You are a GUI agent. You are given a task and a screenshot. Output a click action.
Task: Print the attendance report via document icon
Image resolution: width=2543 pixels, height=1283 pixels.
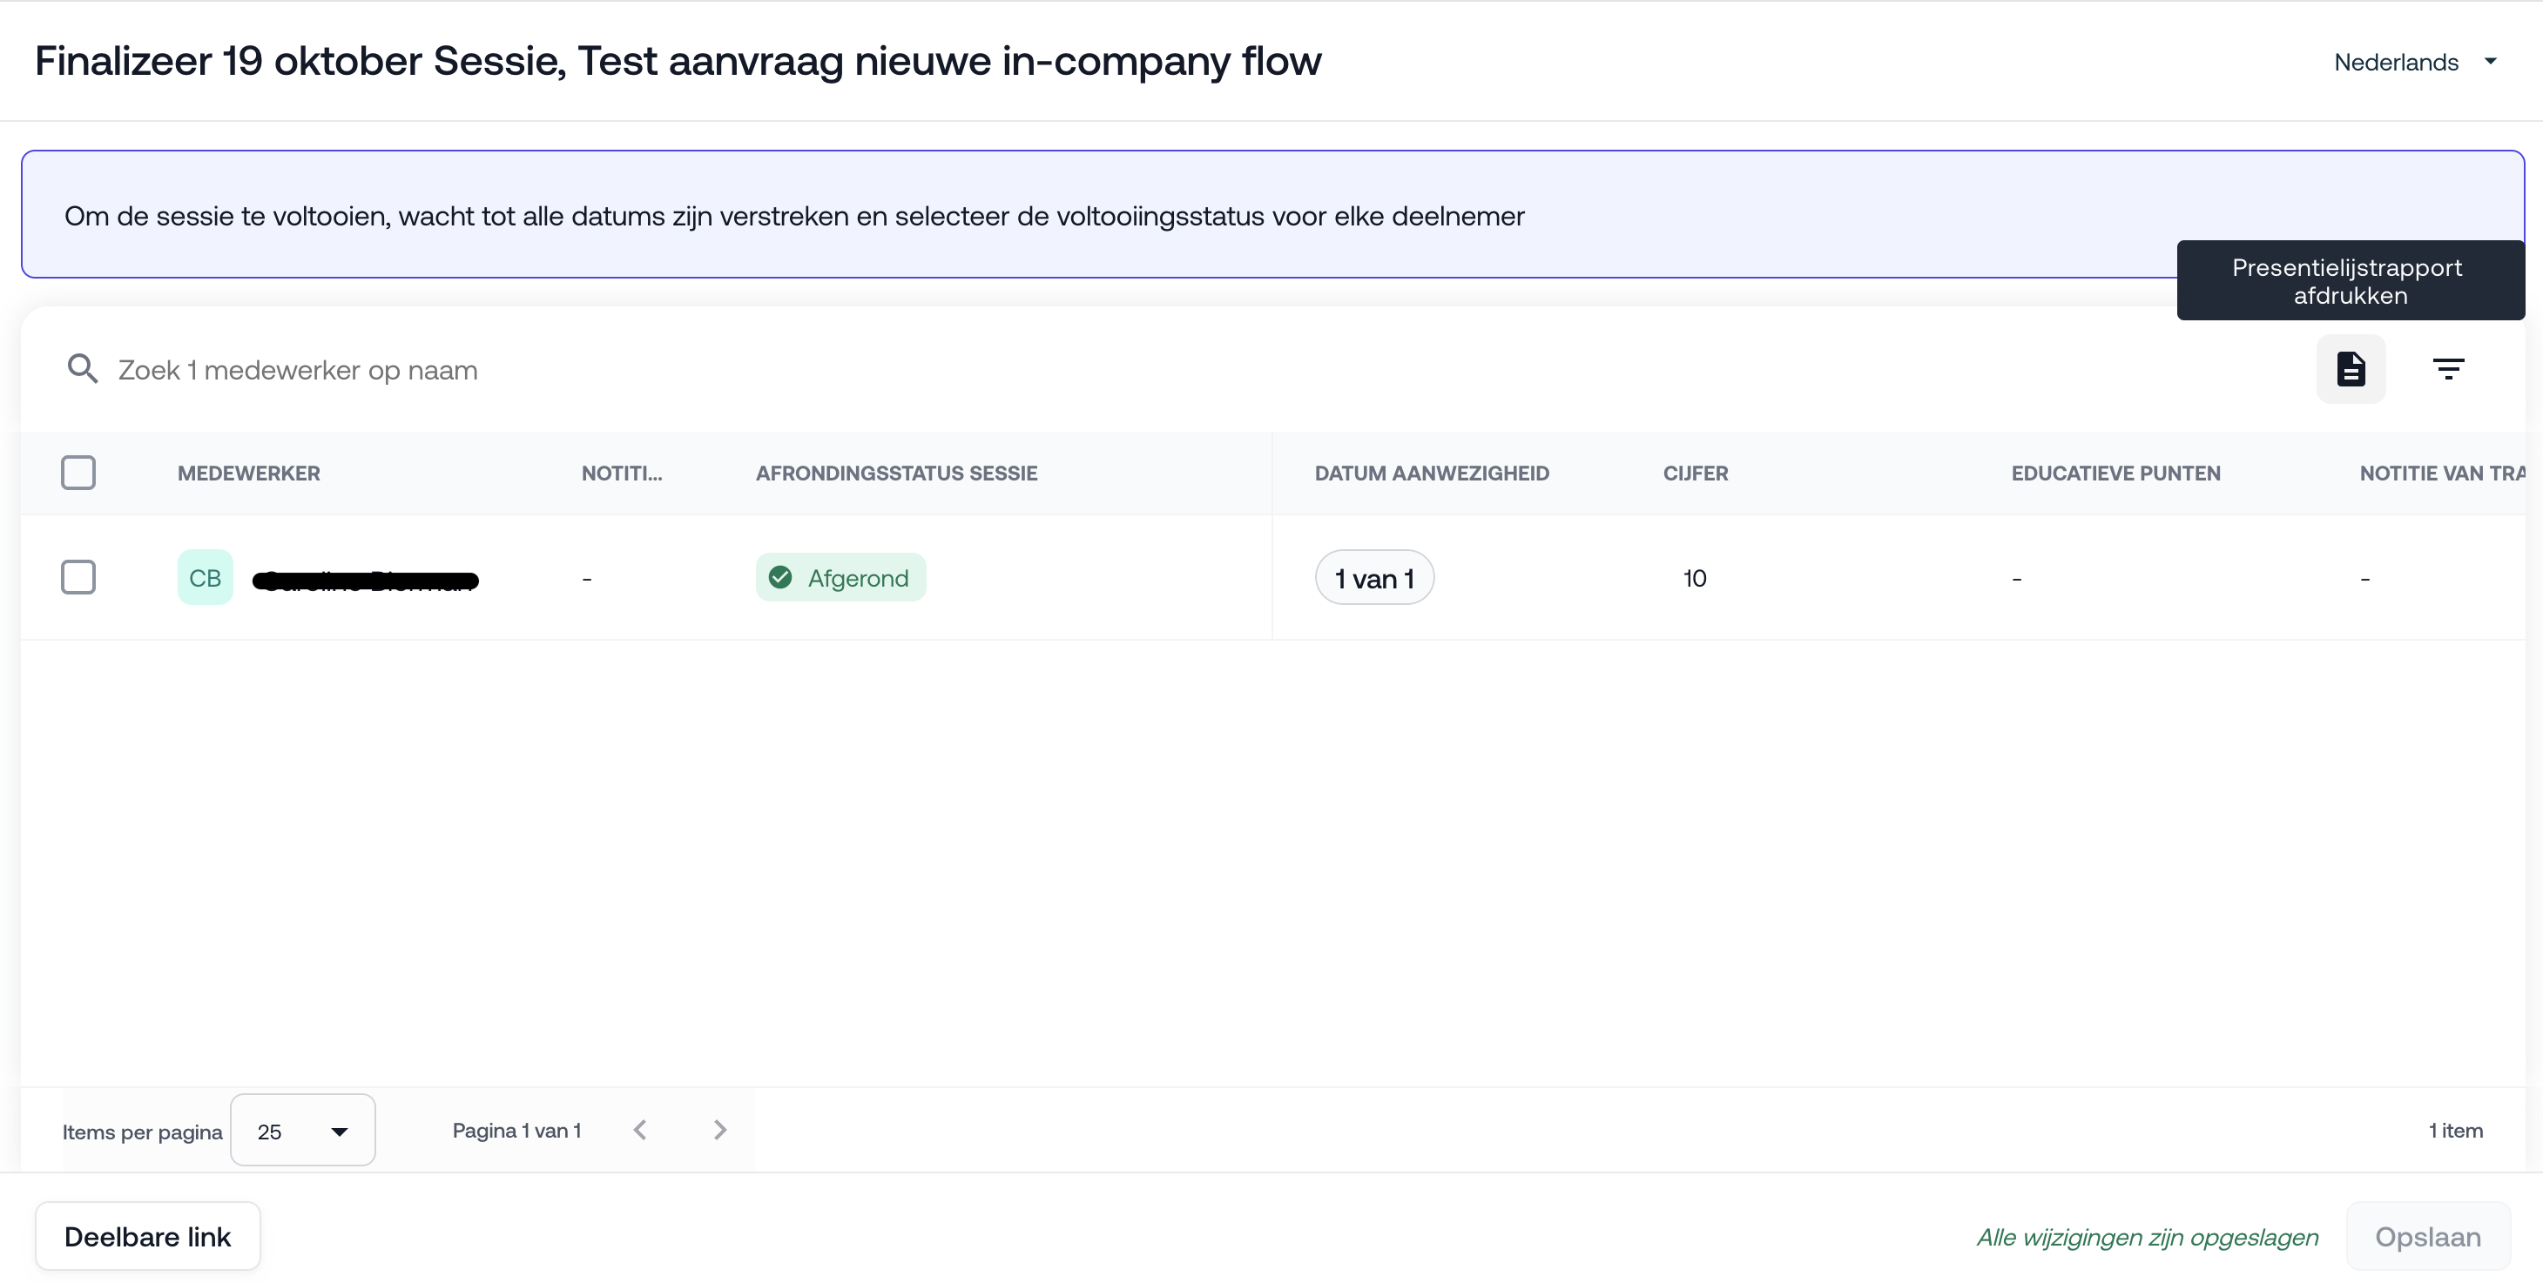(x=2351, y=369)
